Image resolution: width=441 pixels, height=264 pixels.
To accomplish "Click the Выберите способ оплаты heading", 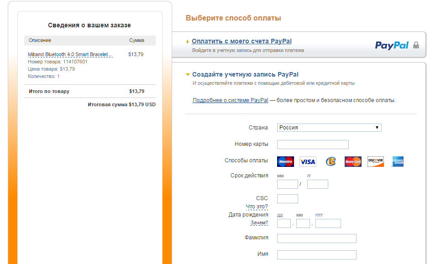I will (233, 18).
